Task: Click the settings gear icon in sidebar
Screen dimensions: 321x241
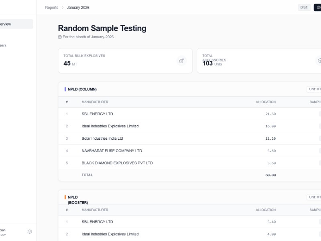Action: (29, 232)
